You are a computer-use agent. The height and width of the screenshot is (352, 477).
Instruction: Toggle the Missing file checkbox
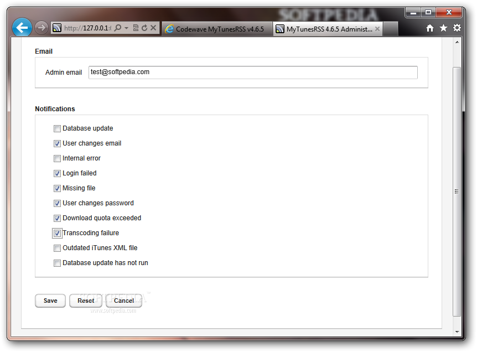57,188
